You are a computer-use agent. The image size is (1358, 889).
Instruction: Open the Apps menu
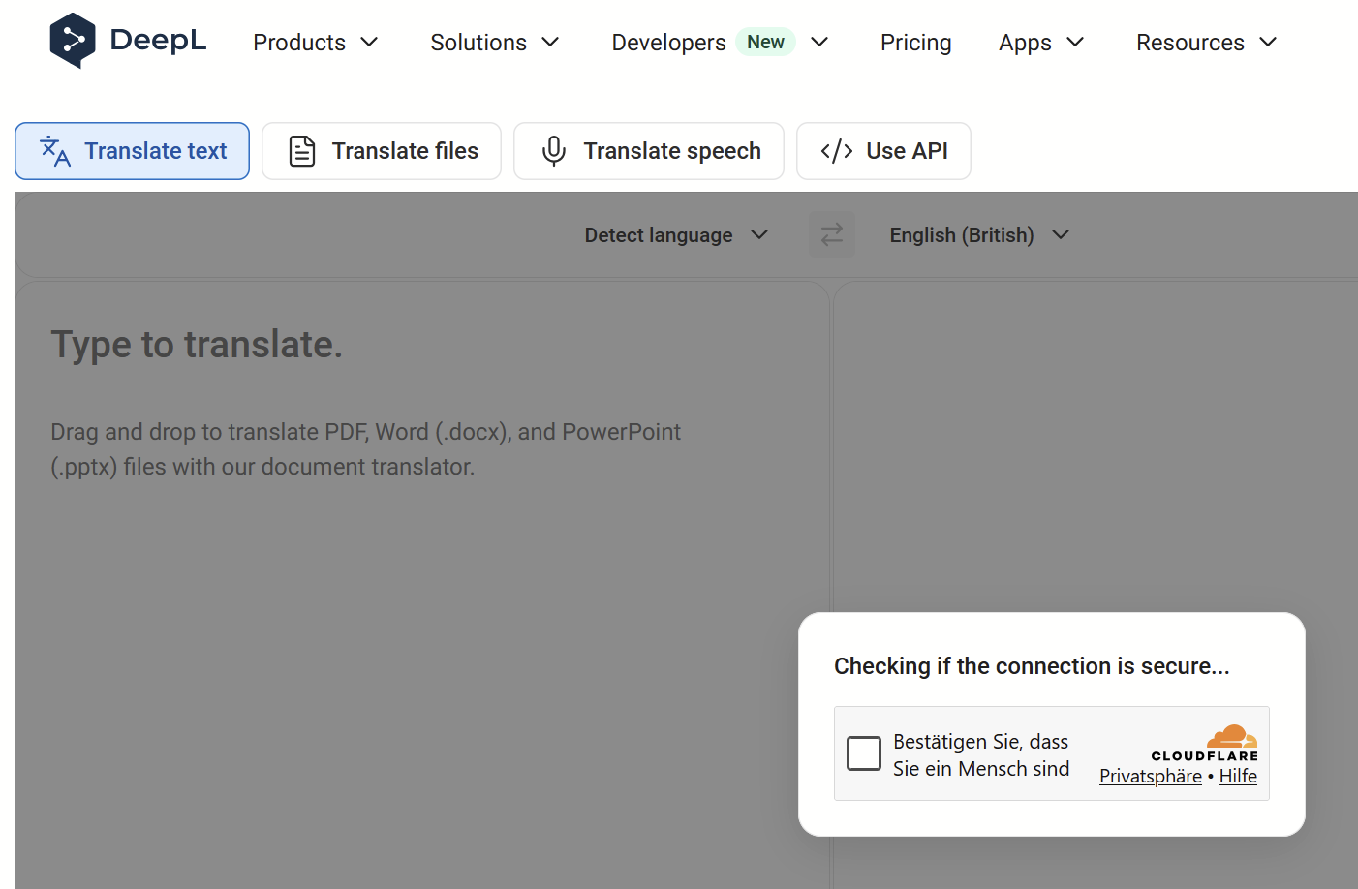[x=1041, y=43]
